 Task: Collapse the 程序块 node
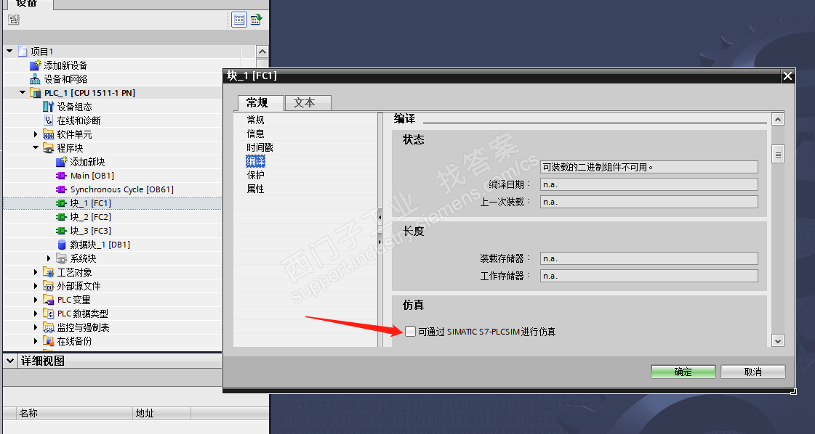coord(36,147)
